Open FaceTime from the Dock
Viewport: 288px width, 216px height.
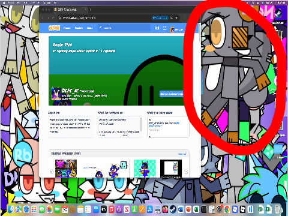[x=57, y=209]
